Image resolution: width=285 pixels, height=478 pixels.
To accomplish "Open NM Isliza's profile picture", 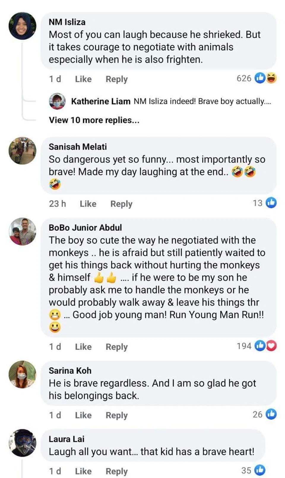I will pyautogui.click(x=23, y=26).
